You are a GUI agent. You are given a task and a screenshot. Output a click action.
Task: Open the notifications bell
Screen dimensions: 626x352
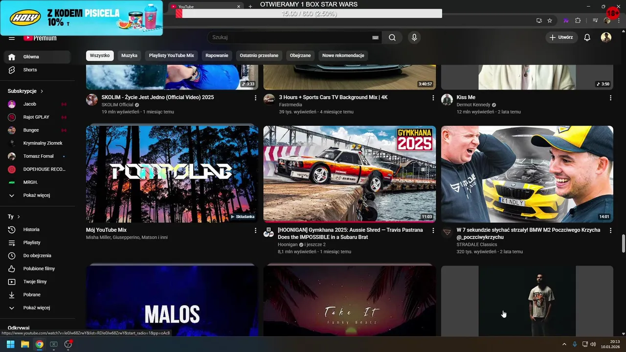pos(587,38)
